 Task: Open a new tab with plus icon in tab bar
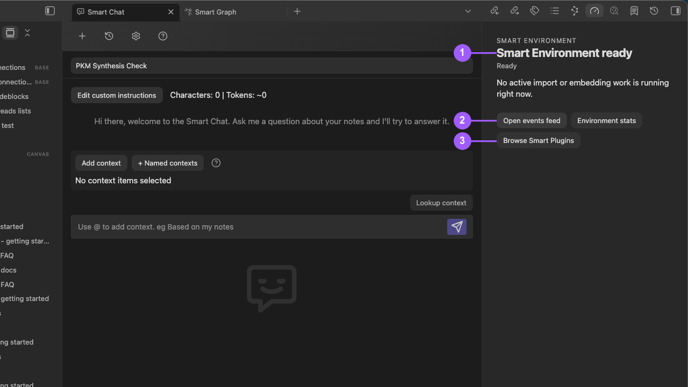[297, 11]
